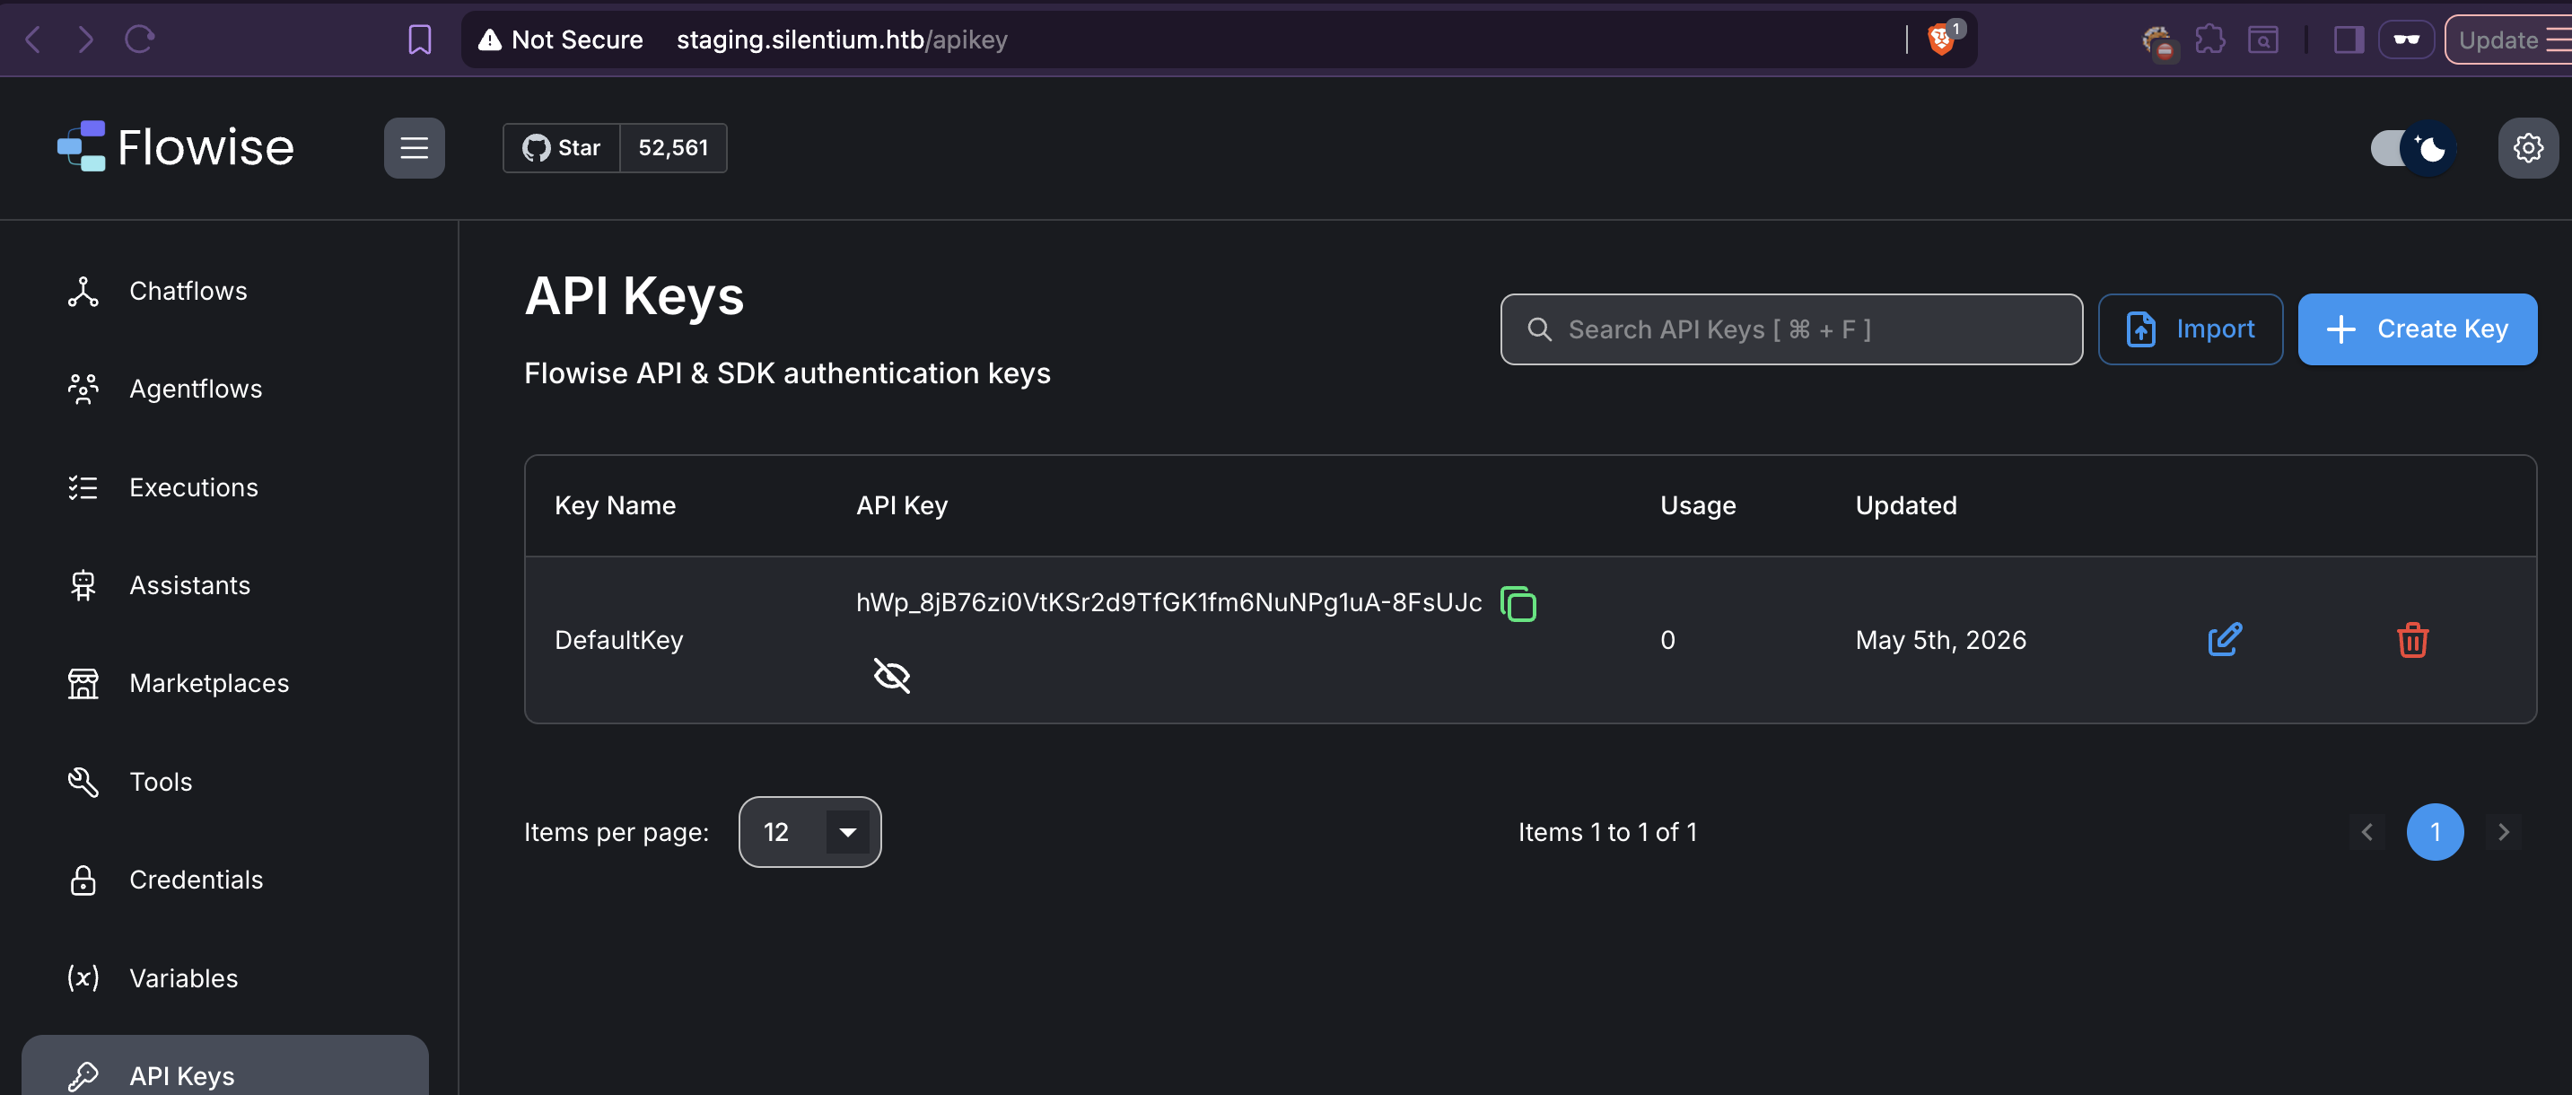The width and height of the screenshot is (2572, 1095).
Task: Open the browser extensions puzzle icon
Action: point(2209,39)
